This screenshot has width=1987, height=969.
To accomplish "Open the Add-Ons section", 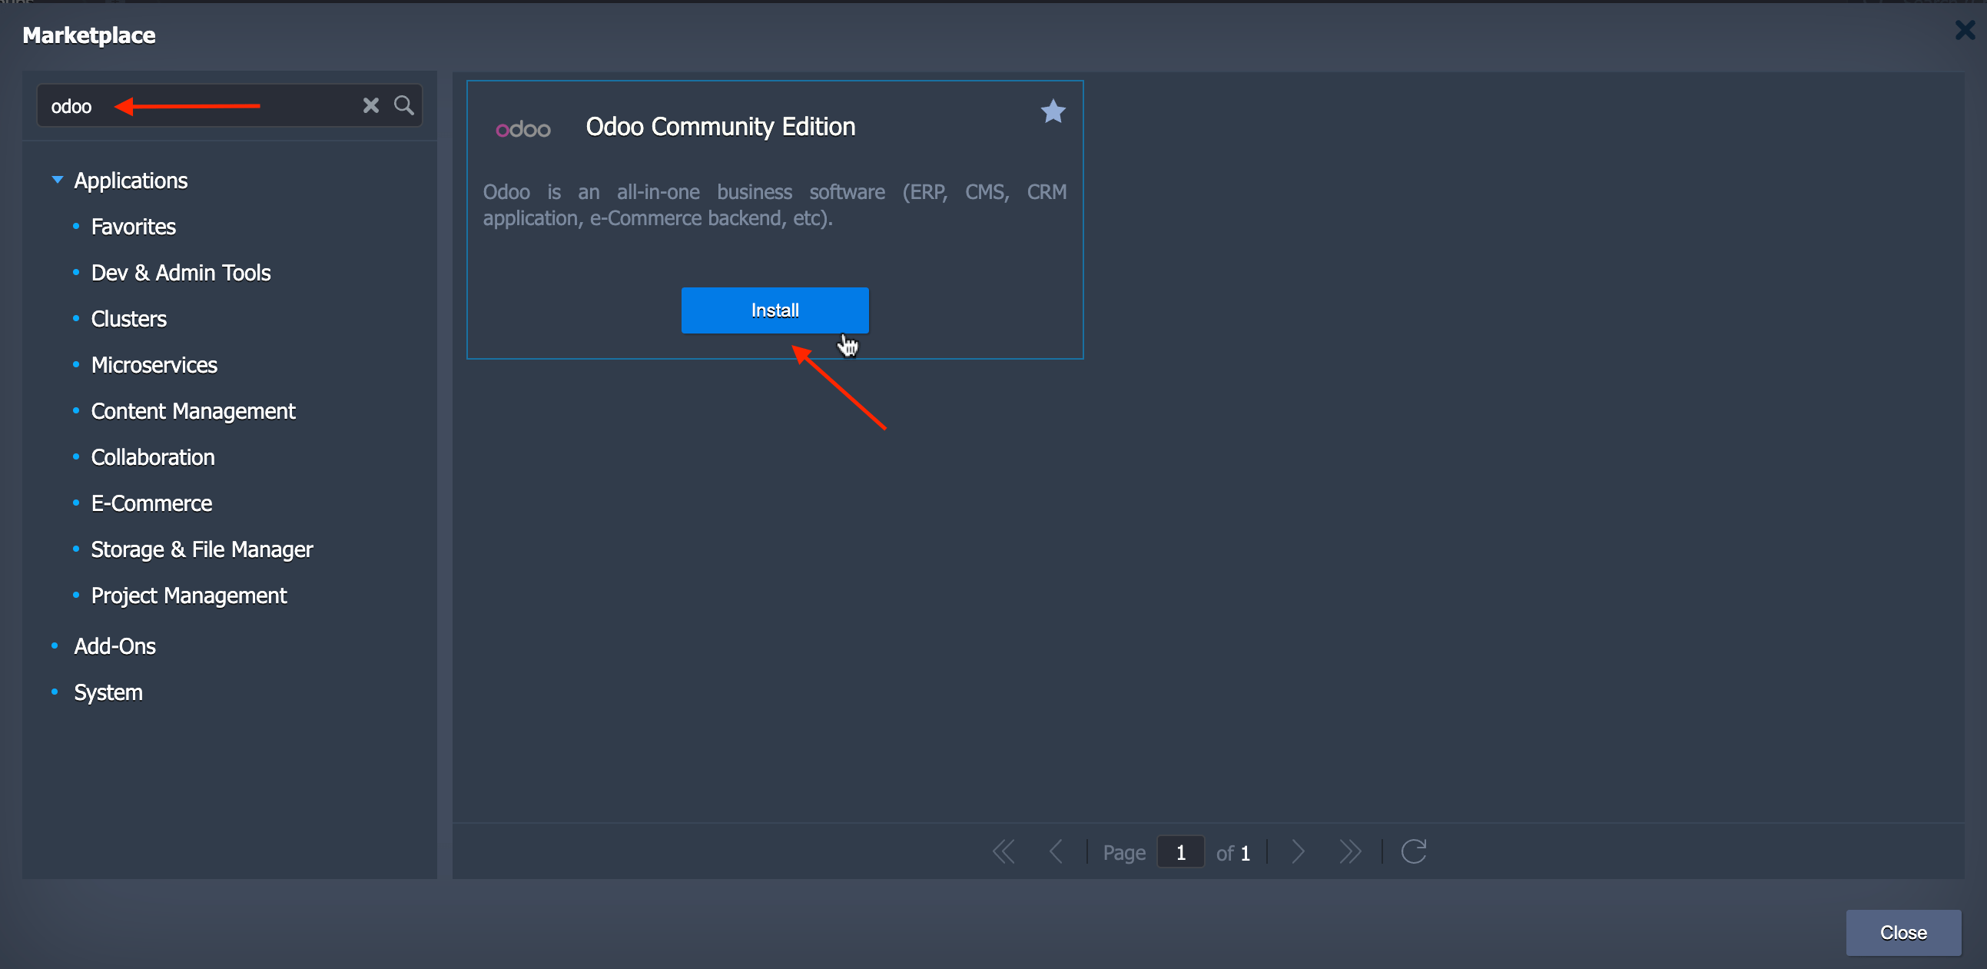I will pos(115,646).
